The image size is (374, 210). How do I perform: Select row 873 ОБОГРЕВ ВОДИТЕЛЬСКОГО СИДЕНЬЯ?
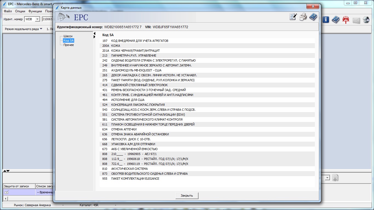(x=207, y=174)
